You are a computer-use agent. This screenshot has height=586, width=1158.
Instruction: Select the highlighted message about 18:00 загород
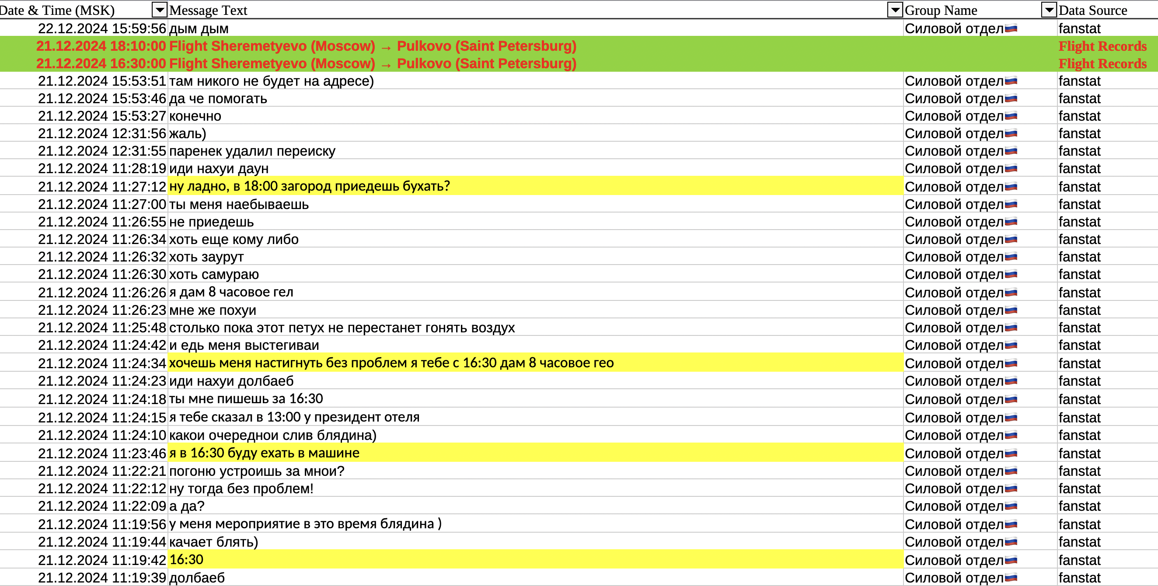pyautogui.click(x=309, y=186)
